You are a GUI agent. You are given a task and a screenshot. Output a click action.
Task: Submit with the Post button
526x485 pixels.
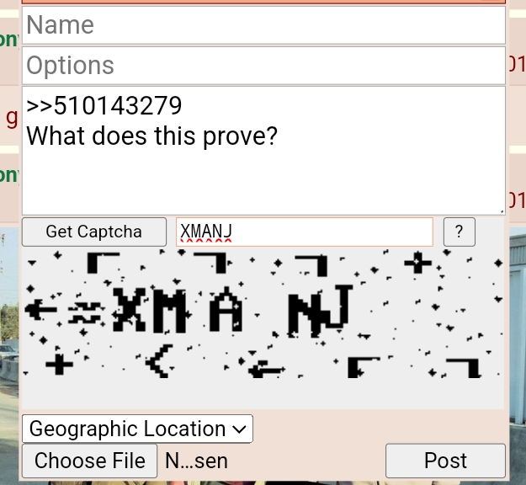(x=445, y=461)
